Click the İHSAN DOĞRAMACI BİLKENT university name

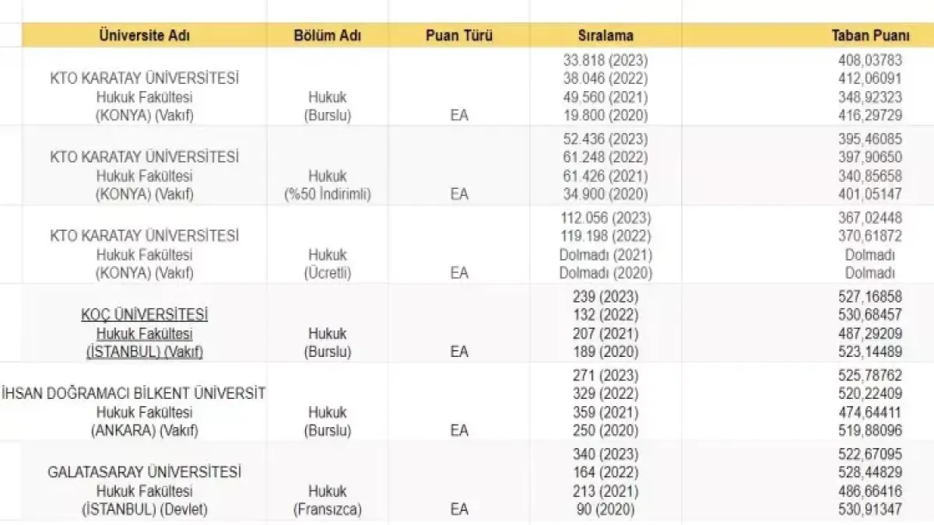point(133,394)
